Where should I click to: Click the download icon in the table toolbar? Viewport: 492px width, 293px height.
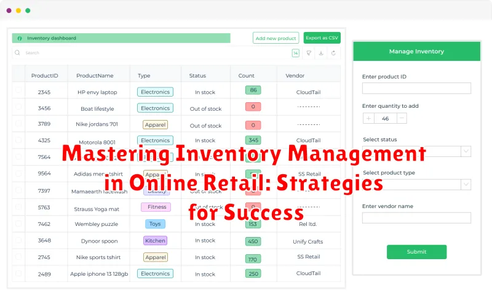click(321, 53)
